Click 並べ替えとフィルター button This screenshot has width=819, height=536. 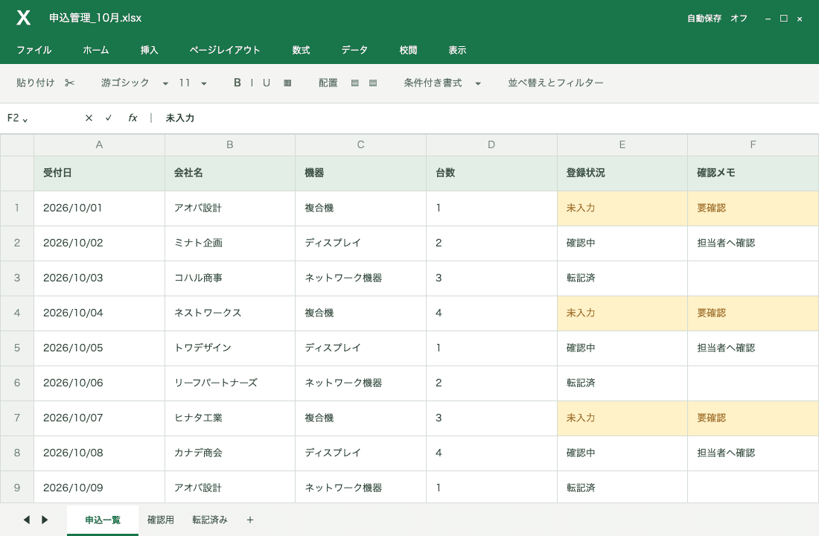[555, 83]
